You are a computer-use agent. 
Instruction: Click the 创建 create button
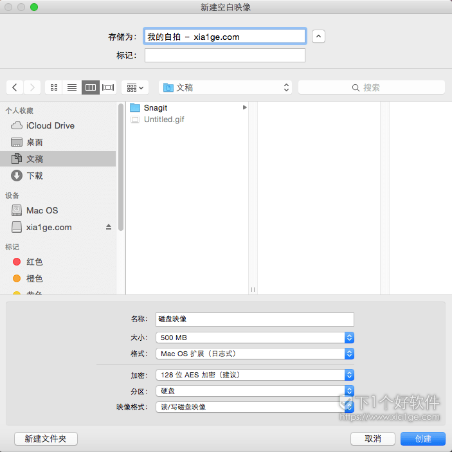pos(422,438)
